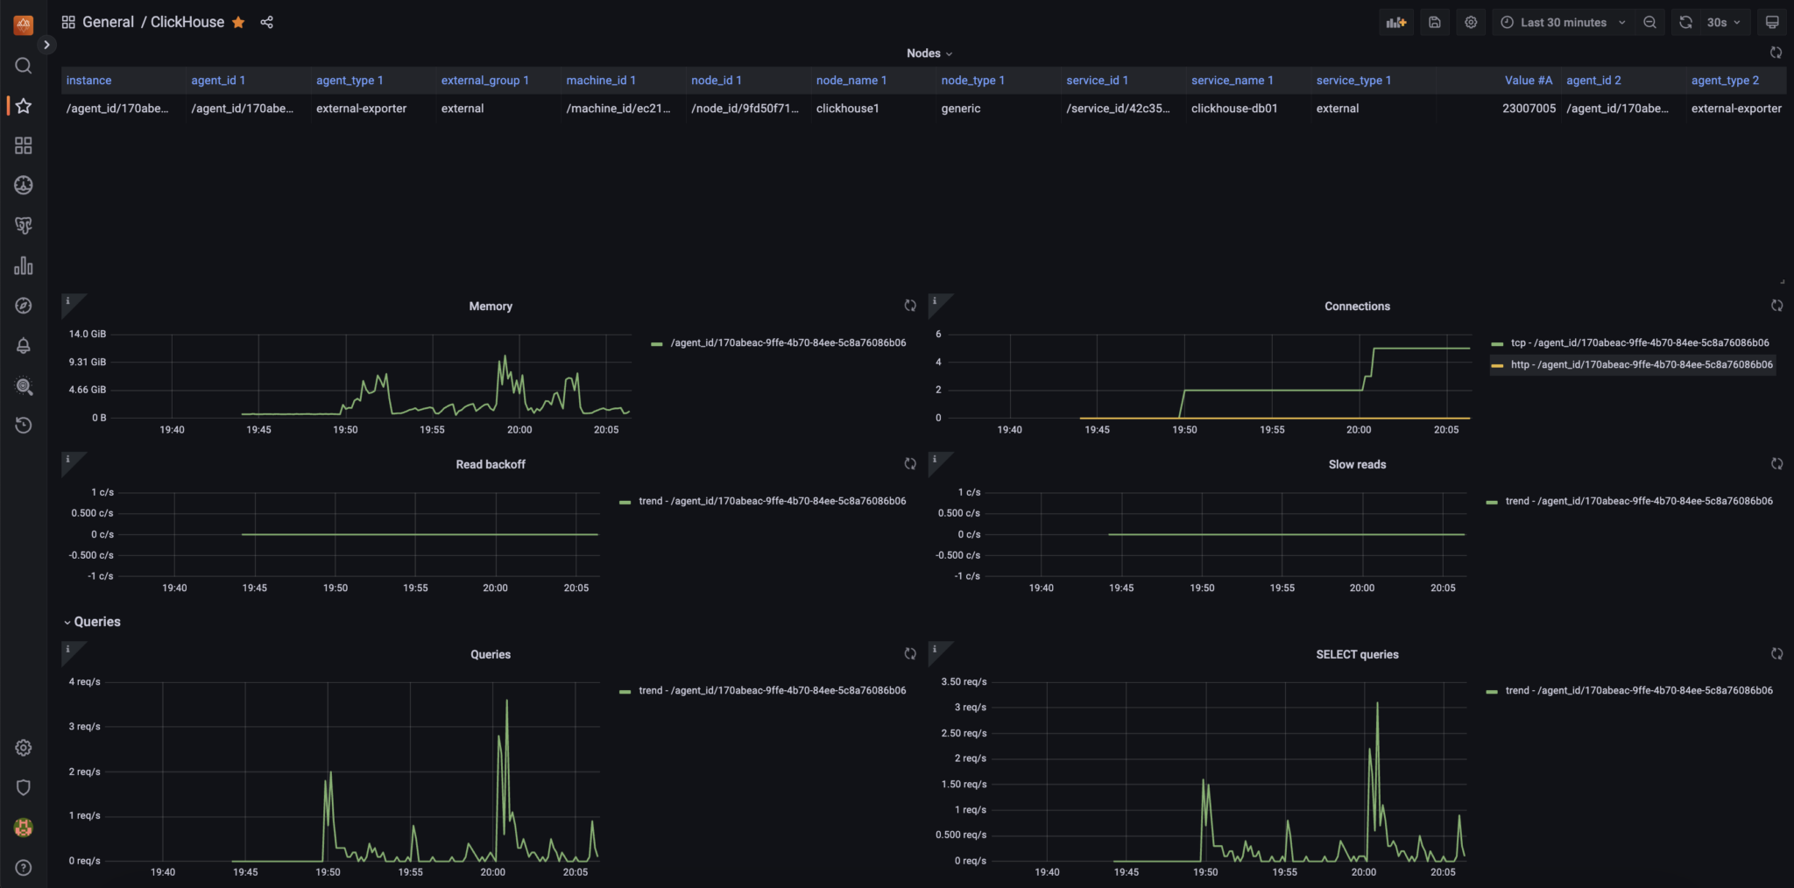Open the 30s refresh interval dropdown
This screenshot has height=888, width=1794.
(1724, 23)
